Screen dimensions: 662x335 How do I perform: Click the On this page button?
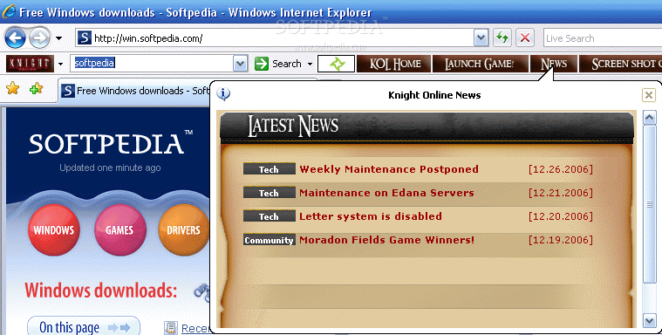point(84,326)
